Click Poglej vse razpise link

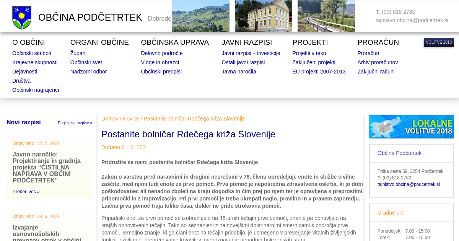(x=75, y=123)
